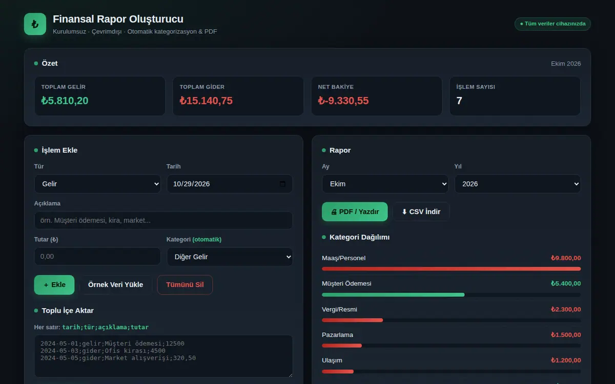Viewport: 615px width, 384px height.
Task: Click the Finansal Rapor Oluşturucu title
Action: (x=118, y=19)
